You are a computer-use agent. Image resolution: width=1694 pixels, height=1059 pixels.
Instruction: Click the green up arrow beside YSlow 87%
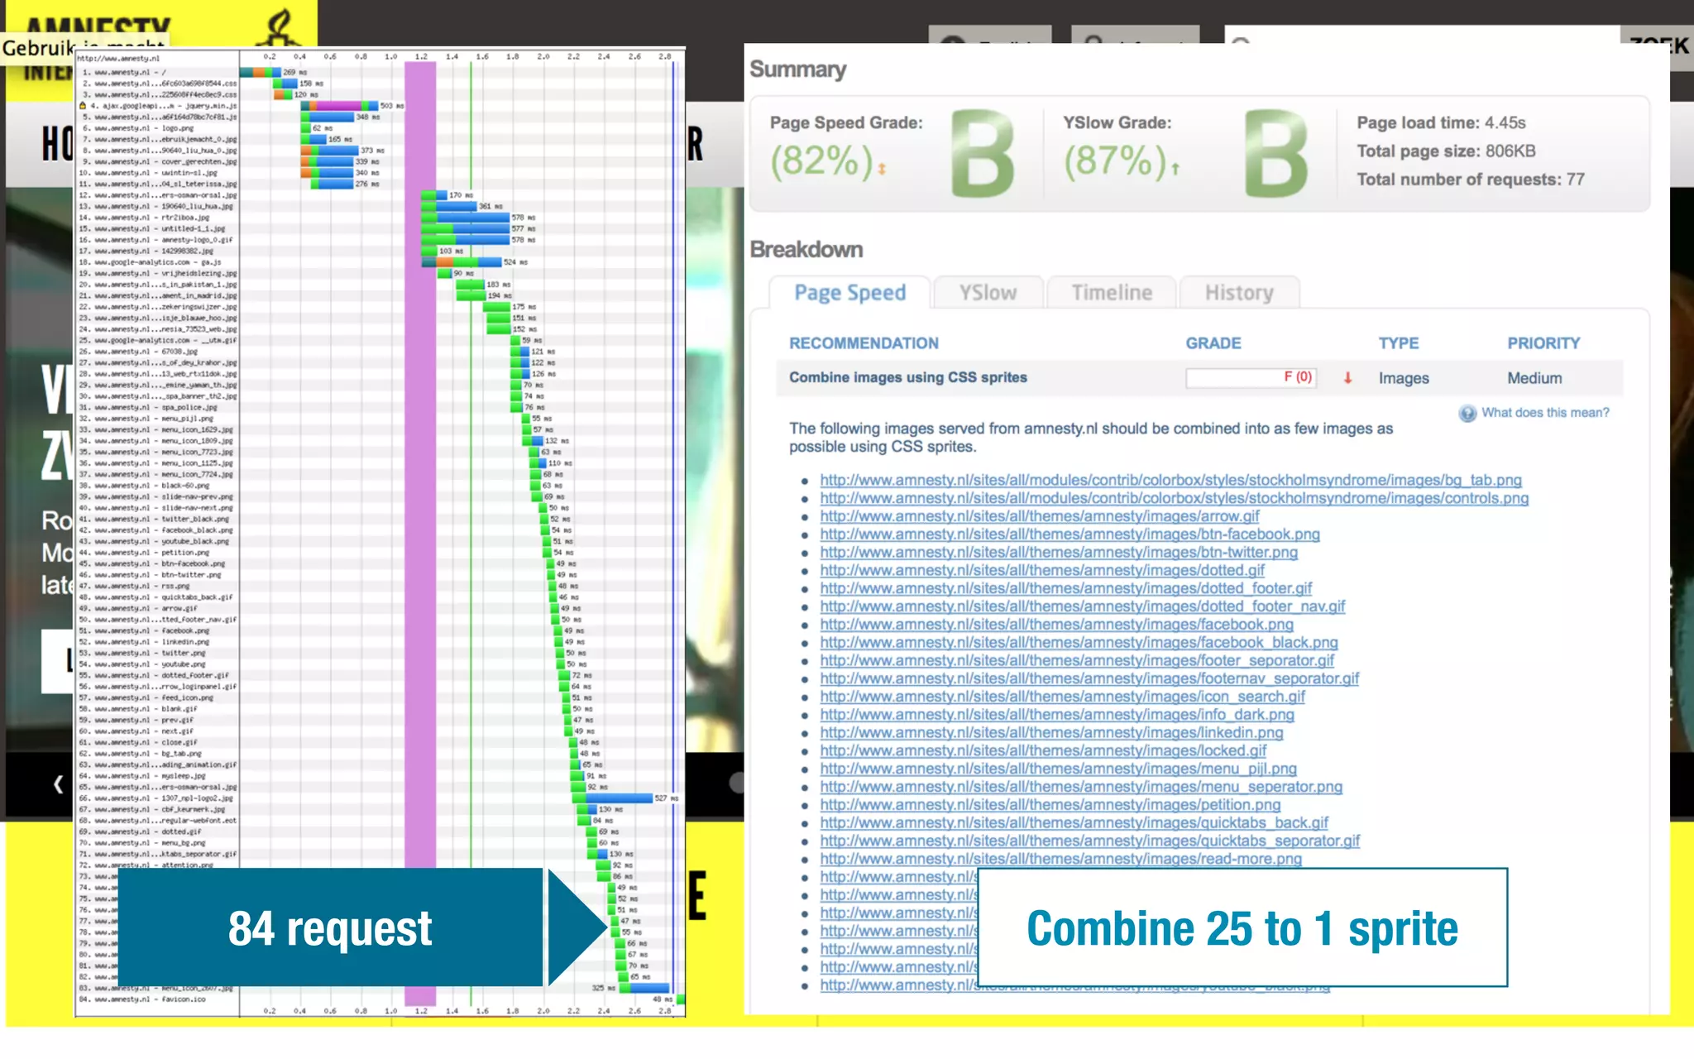tap(1175, 169)
